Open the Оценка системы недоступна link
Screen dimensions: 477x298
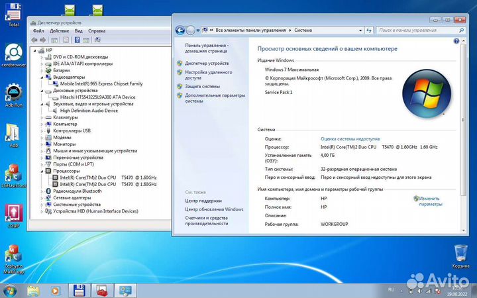point(350,139)
